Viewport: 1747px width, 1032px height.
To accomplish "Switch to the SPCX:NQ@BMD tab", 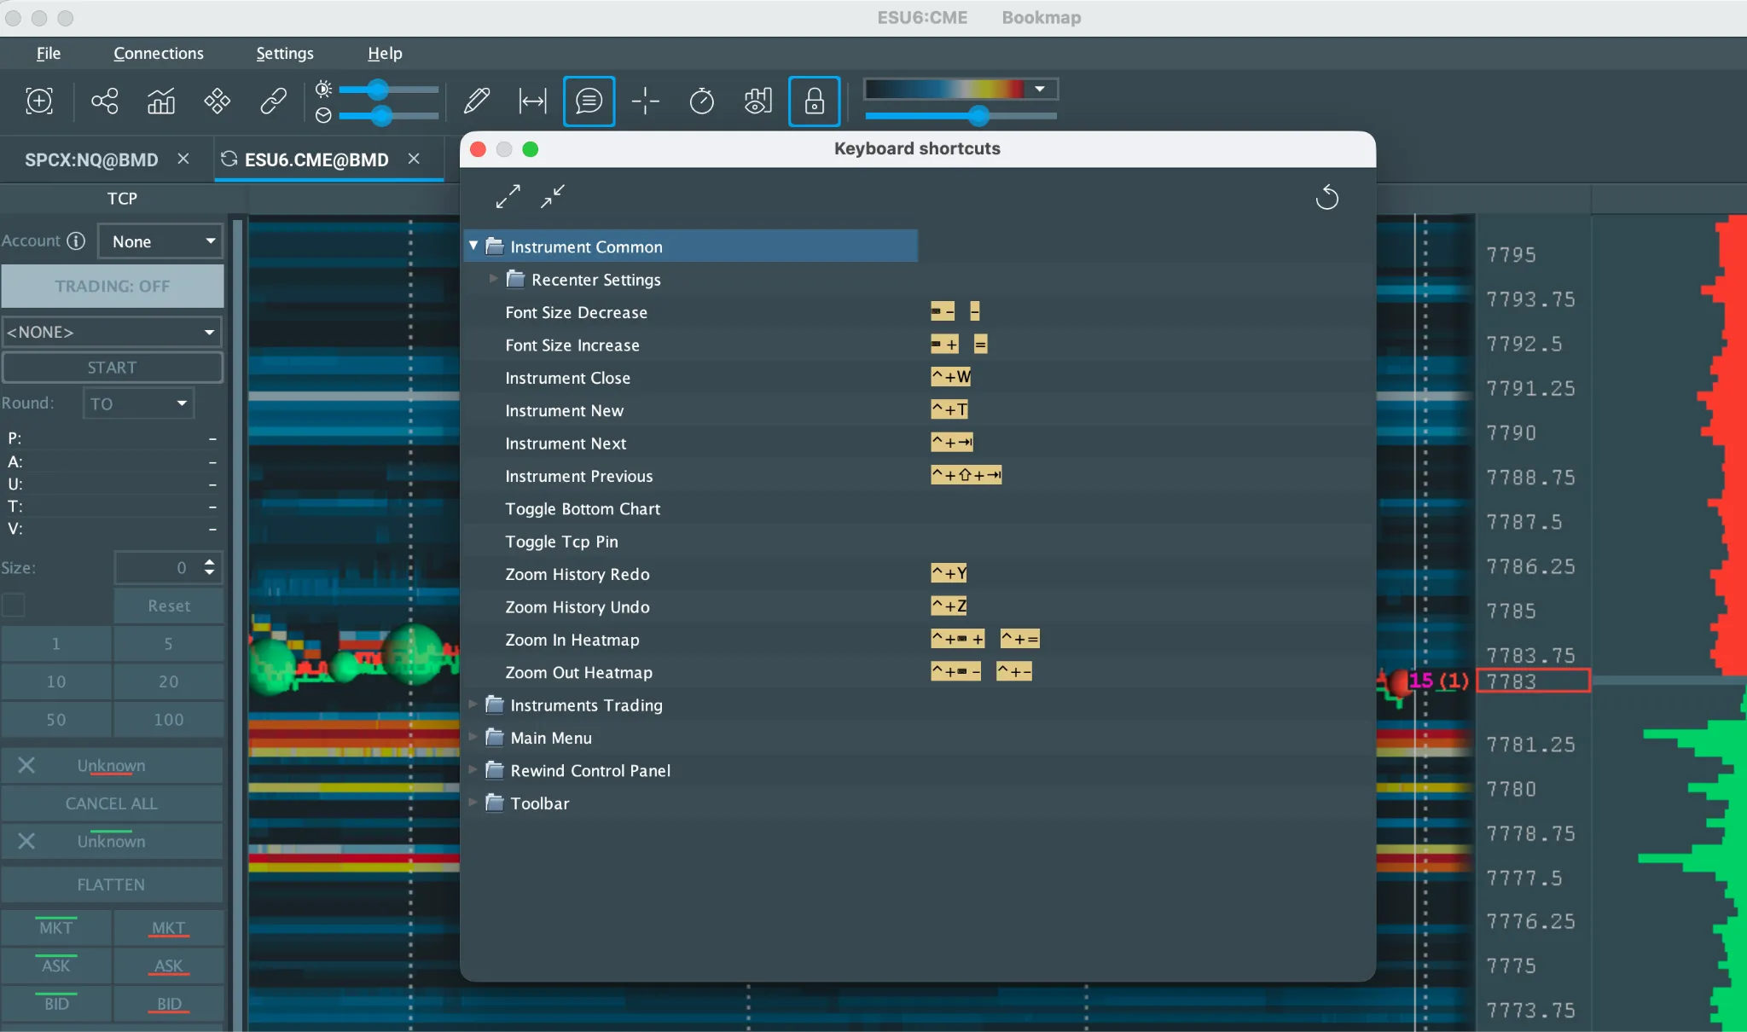I will click(x=91, y=159).
